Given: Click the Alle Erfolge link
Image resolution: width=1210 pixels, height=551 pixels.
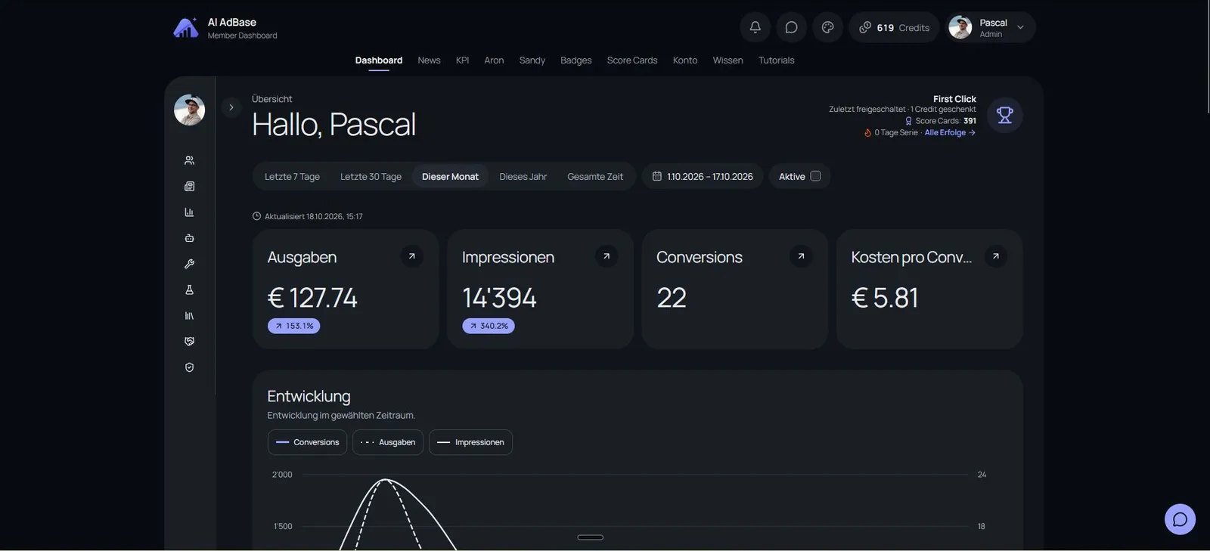Looking at the screenshot, I should coord(950,132).
